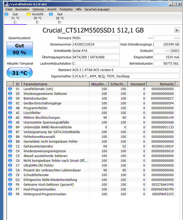The width and height of the screenshot is (183, 220).
Task: Click status icon of Fehlerkorrekturanzahl row
Action: [10, 137]
